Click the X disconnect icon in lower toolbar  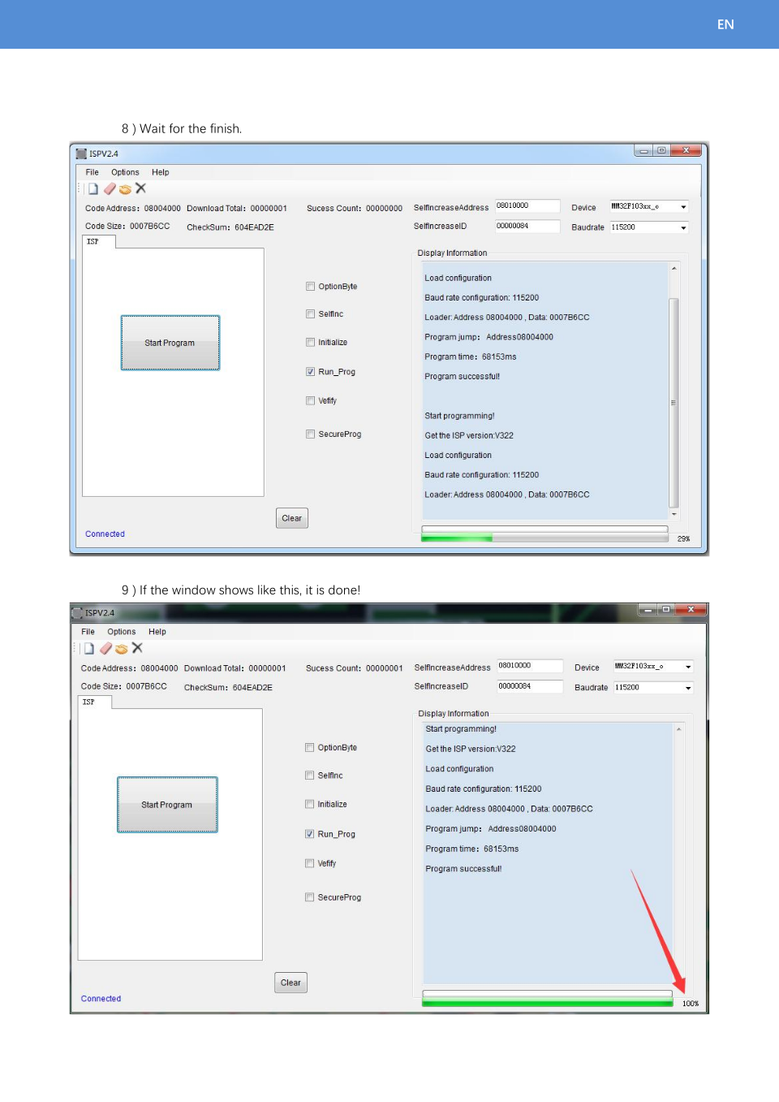137,648
